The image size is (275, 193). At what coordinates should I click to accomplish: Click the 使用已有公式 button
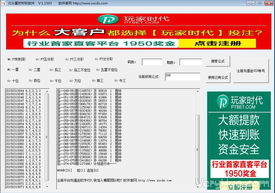point(218,77)
